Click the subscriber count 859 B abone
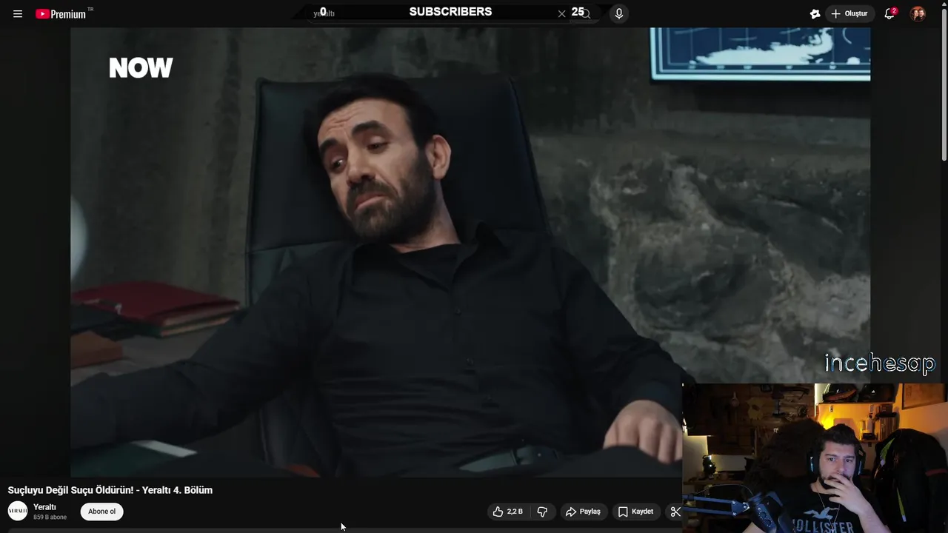The image size is (948, 533). pos(50,517)
